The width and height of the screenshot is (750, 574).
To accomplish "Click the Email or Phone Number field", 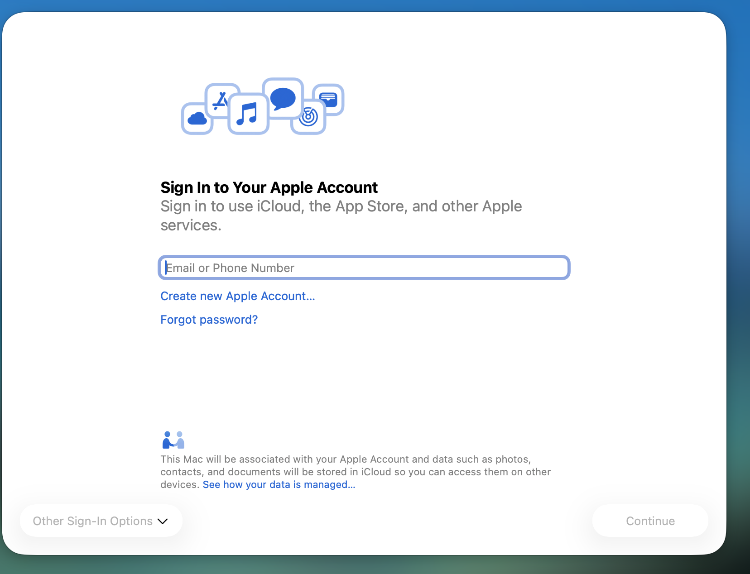I will [x=364, y=268].
